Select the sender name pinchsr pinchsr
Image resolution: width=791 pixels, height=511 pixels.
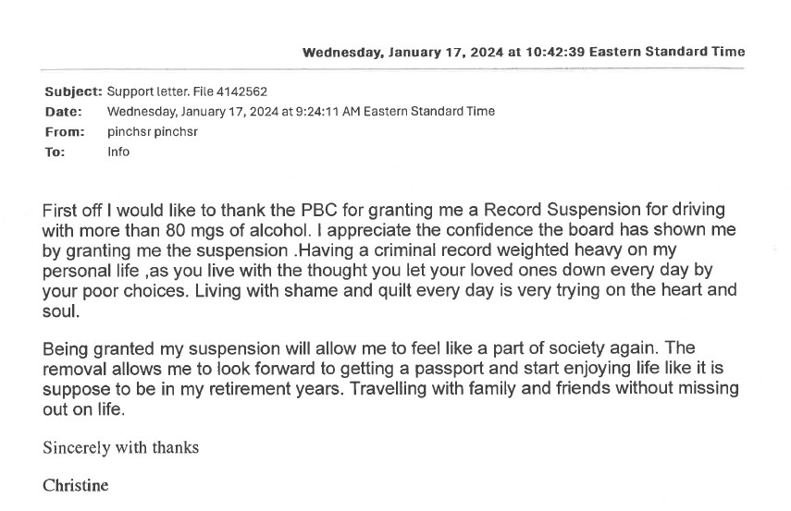click(x=153, y=132)
